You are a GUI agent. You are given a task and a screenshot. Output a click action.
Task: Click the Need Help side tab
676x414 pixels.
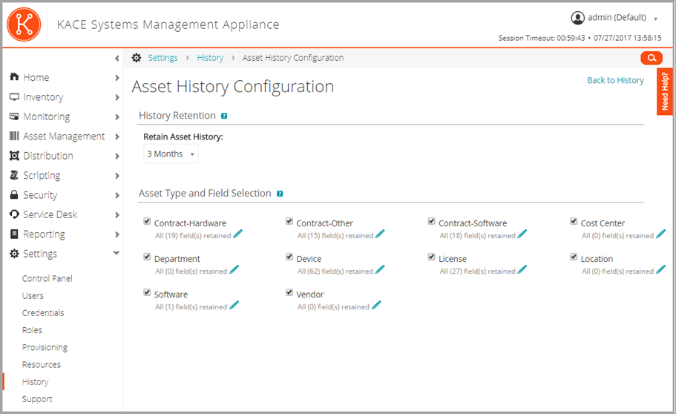[x=665, y=91]
